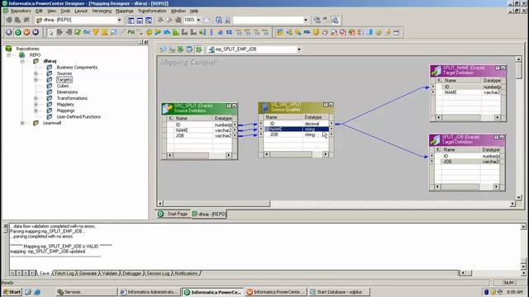The width and height of the screenshot is (529, 297).
Task: Iconize the SQ_SRC_SPLIT Source Qualifier box
Action: click(331, 105)
